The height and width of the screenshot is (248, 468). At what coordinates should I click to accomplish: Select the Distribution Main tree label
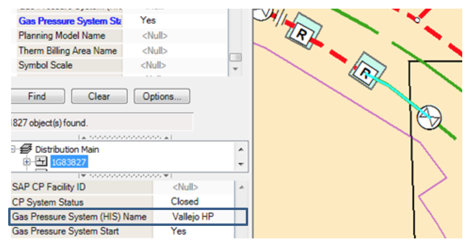coord(67,149)
